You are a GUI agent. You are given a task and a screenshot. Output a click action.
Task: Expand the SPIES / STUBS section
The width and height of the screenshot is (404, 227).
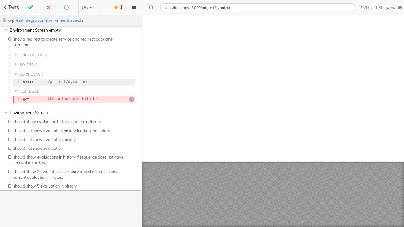pos(16,55)
